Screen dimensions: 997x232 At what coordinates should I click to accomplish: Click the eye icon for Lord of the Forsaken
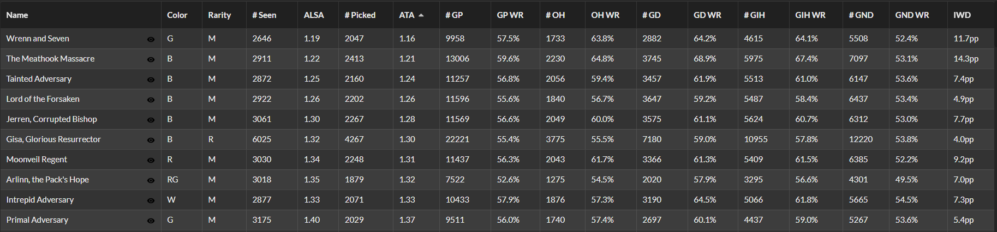click(x=151, y=100)
